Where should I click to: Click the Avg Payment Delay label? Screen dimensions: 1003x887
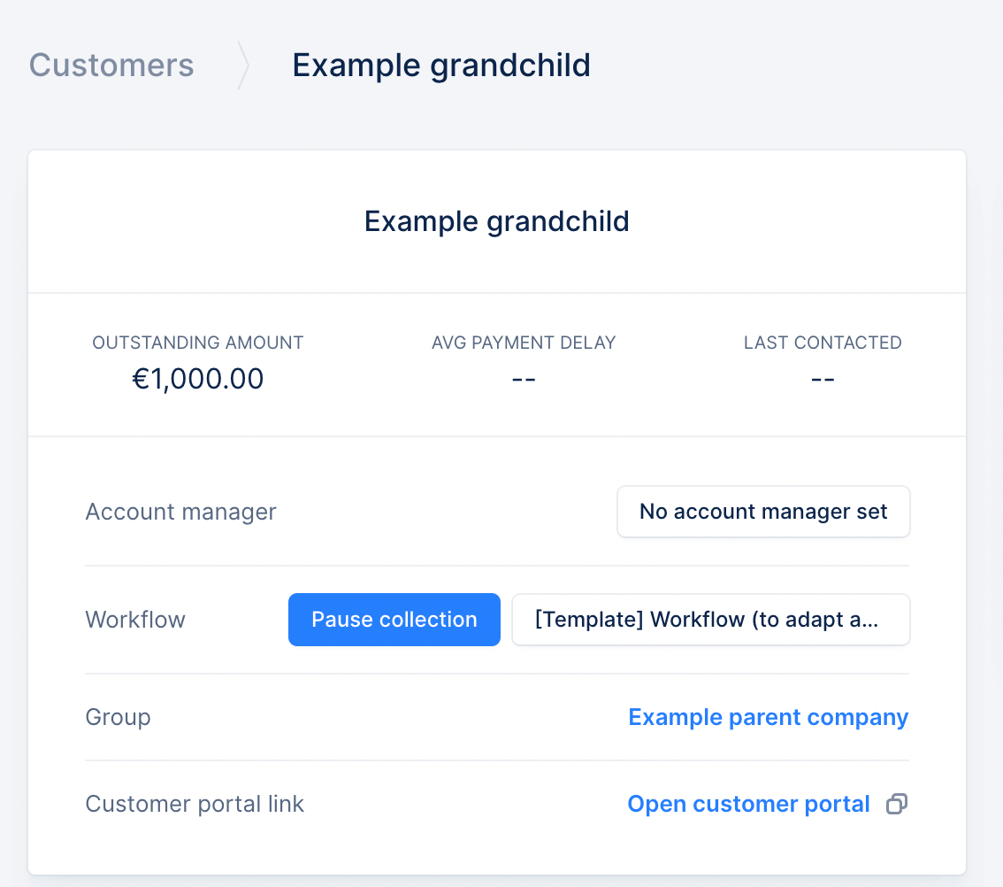524,343
